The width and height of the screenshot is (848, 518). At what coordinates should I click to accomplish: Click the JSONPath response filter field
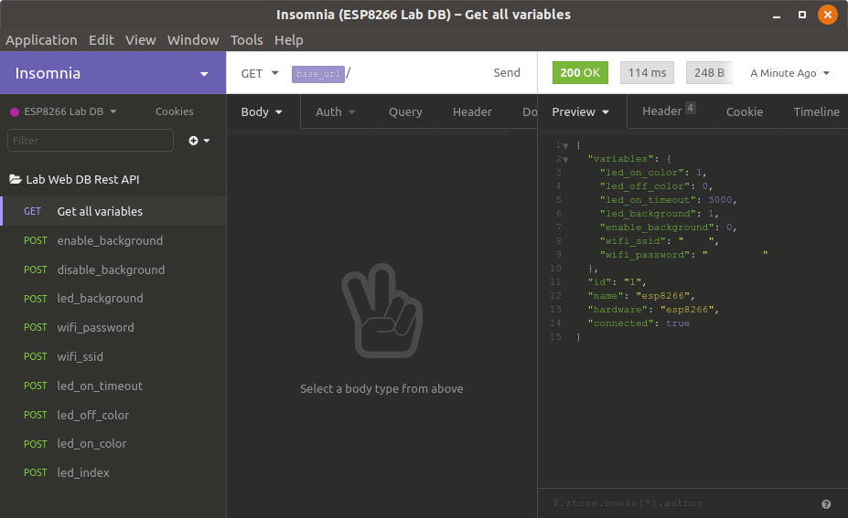677,503
